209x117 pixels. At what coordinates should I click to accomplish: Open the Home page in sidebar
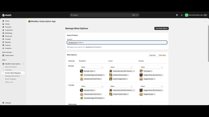click(7, 21)
